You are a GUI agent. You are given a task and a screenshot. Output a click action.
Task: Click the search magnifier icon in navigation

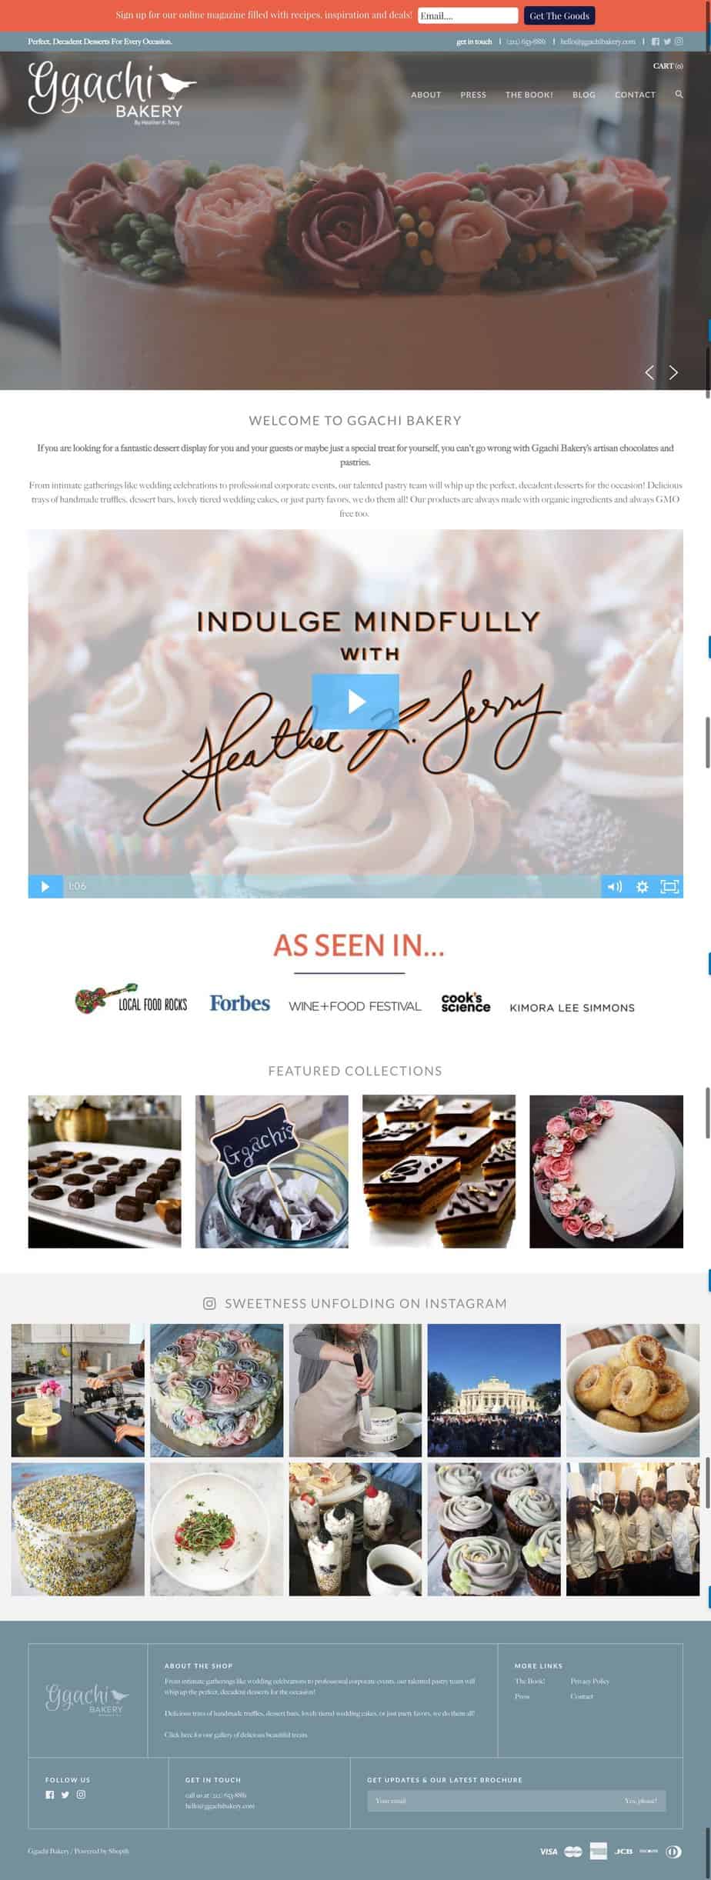pos(679,94)
